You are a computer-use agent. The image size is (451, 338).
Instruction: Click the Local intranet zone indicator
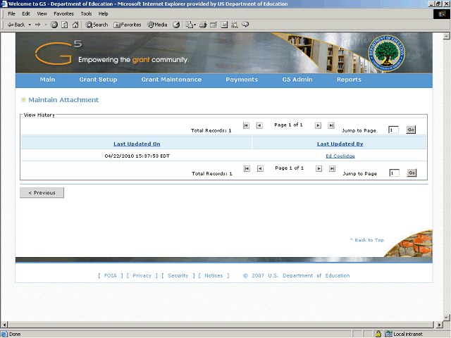coord(404,334)
